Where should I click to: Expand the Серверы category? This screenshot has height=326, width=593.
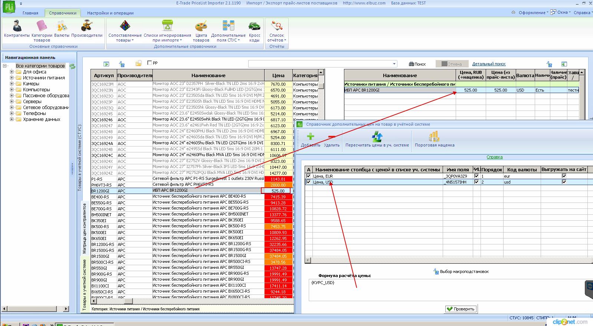pos(12,102)
